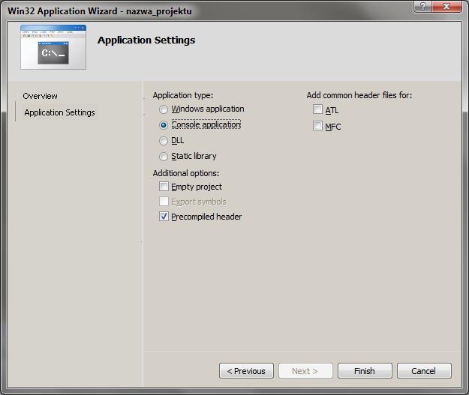Go back with the Previous button

(x=246, y=371)
